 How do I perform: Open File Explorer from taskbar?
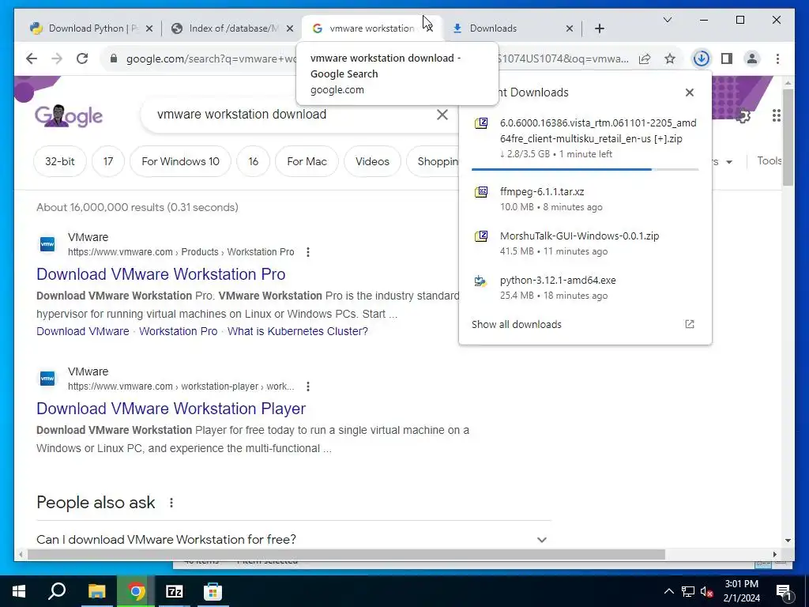[x=96, y=591]
